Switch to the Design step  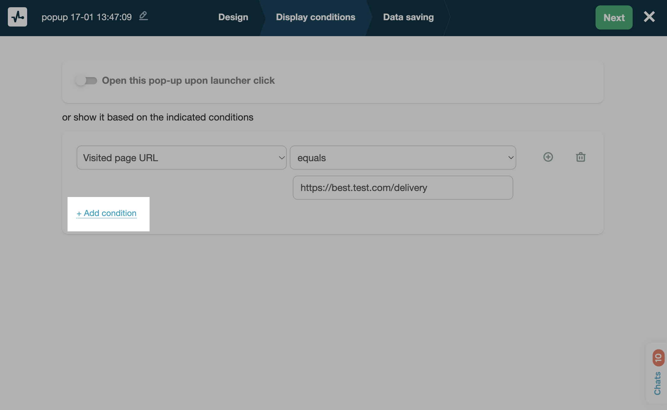point(233,17)
